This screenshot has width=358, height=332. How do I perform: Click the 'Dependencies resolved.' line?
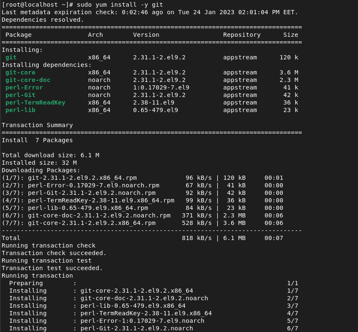pyautogui.click(x=43, y=20)
